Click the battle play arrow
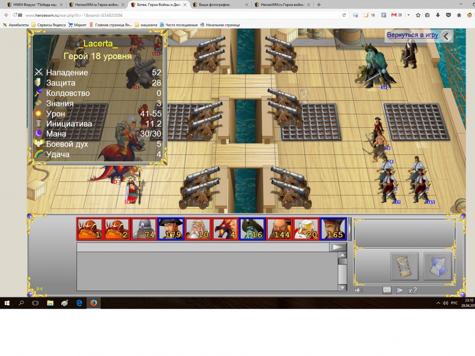 click(400, 290)
